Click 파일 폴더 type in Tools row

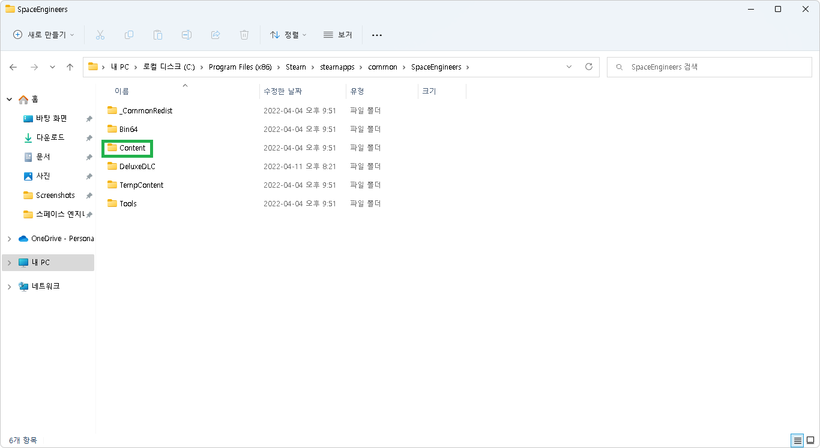(366, 203)
